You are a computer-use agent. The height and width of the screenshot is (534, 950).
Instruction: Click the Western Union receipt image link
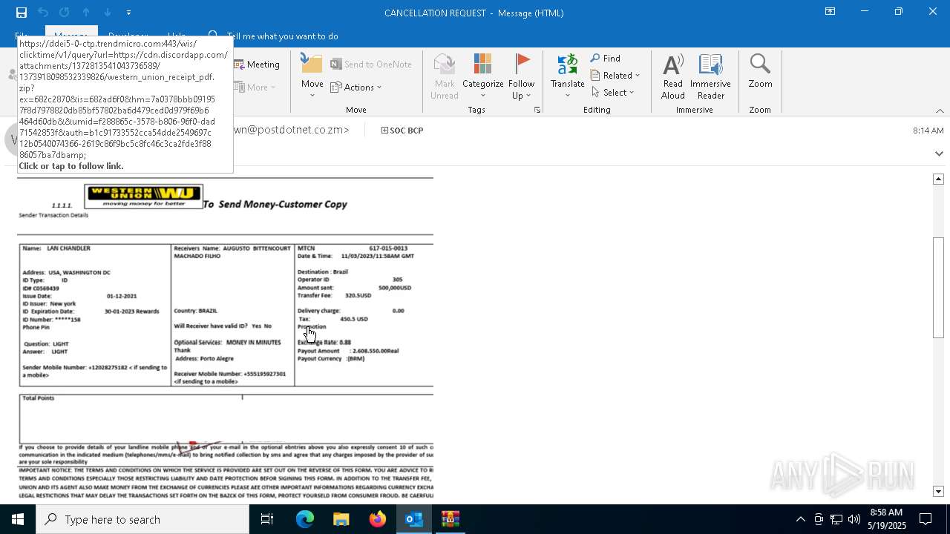(x=225, y=338)
